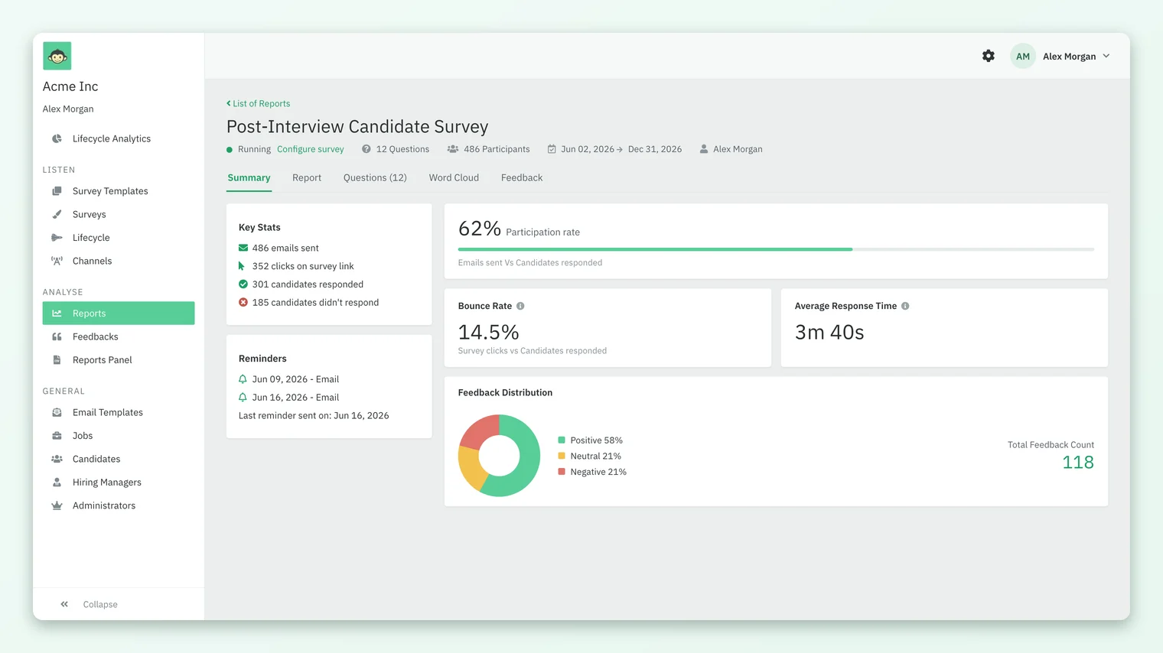Click the Channels antenna icon
The width and height of the screenshot is (1163, 653).
tap(57, 261)
